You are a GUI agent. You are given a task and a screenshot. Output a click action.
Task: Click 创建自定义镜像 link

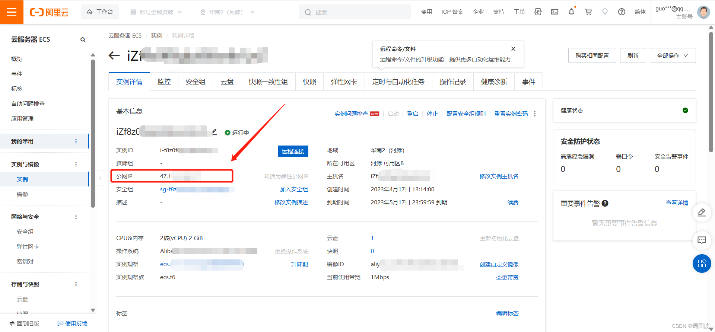click(499, 264)
